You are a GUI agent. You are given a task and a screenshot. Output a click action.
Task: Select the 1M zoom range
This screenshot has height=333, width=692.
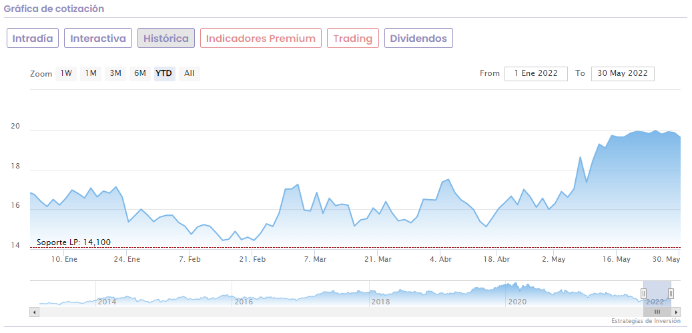(x=91, y=73)
